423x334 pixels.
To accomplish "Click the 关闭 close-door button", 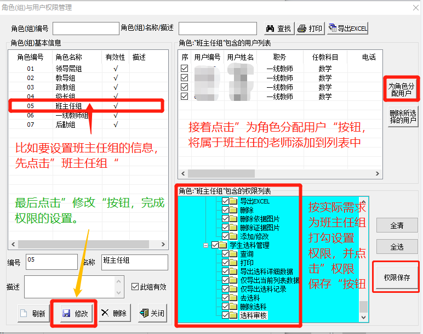I will pos(152,313).
